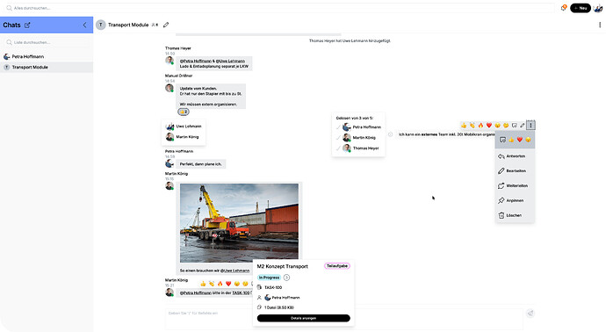Click assignee Petra Hoffmann in task card

[x=282, y=298]
